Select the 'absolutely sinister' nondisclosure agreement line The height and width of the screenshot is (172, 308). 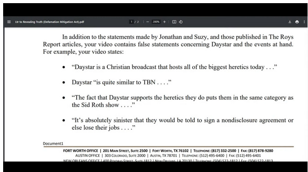click(182, 120)
